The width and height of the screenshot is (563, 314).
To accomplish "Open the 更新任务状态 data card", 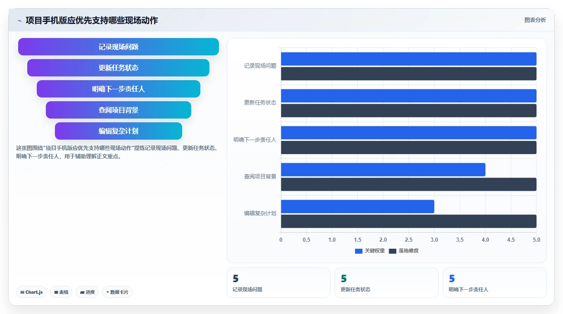I will [387, 283].
